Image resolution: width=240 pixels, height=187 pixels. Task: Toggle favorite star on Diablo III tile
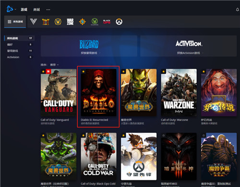click(x=164, y=135)
